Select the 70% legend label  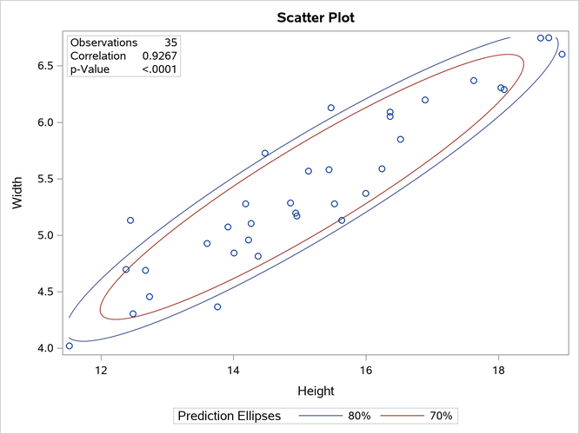439,417
